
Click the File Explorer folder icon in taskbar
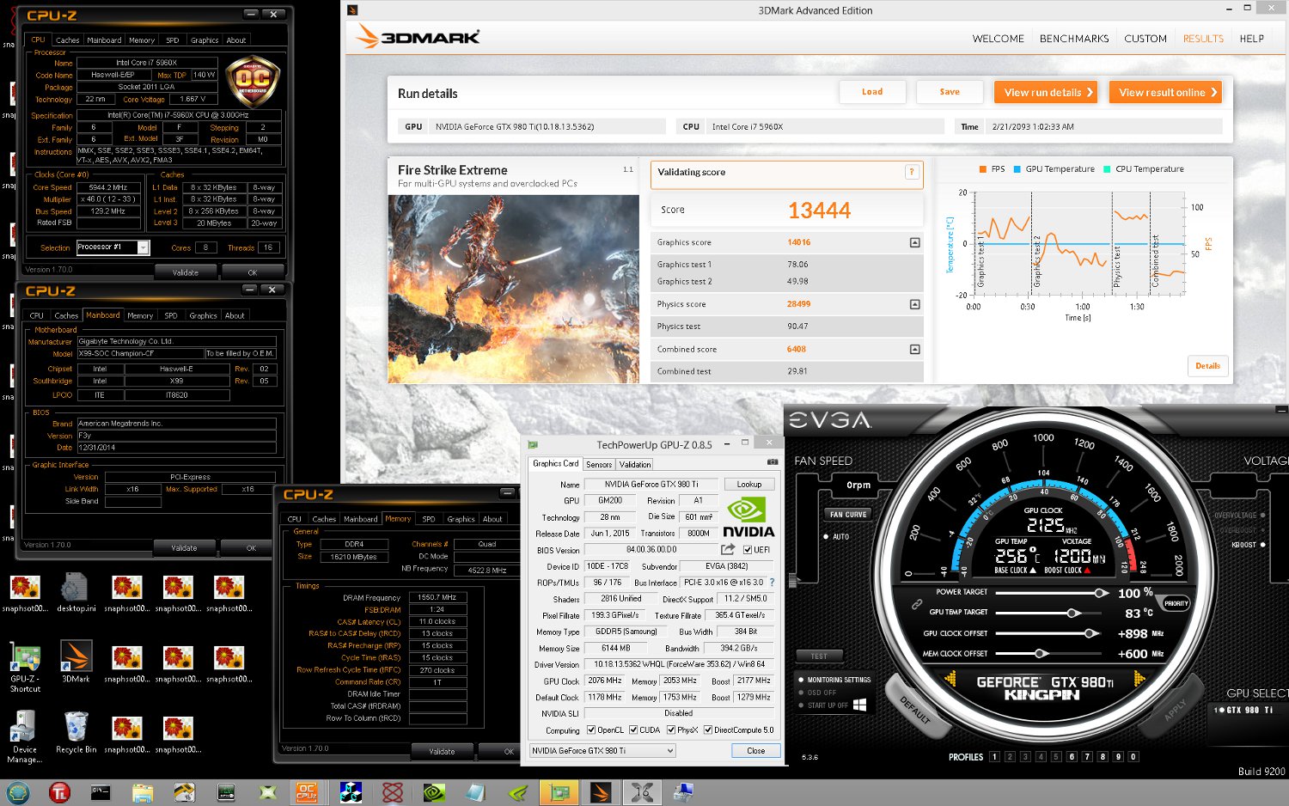[143, 792]
